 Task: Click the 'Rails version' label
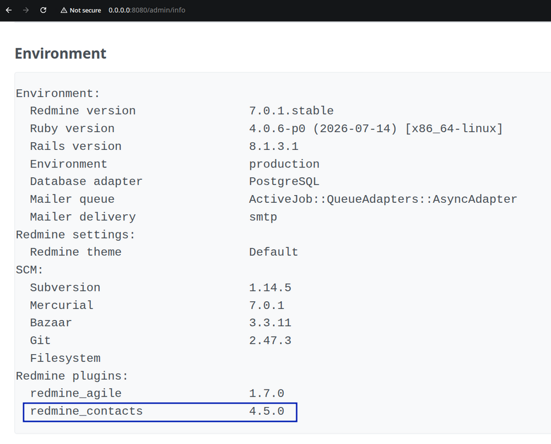[75, 146]
